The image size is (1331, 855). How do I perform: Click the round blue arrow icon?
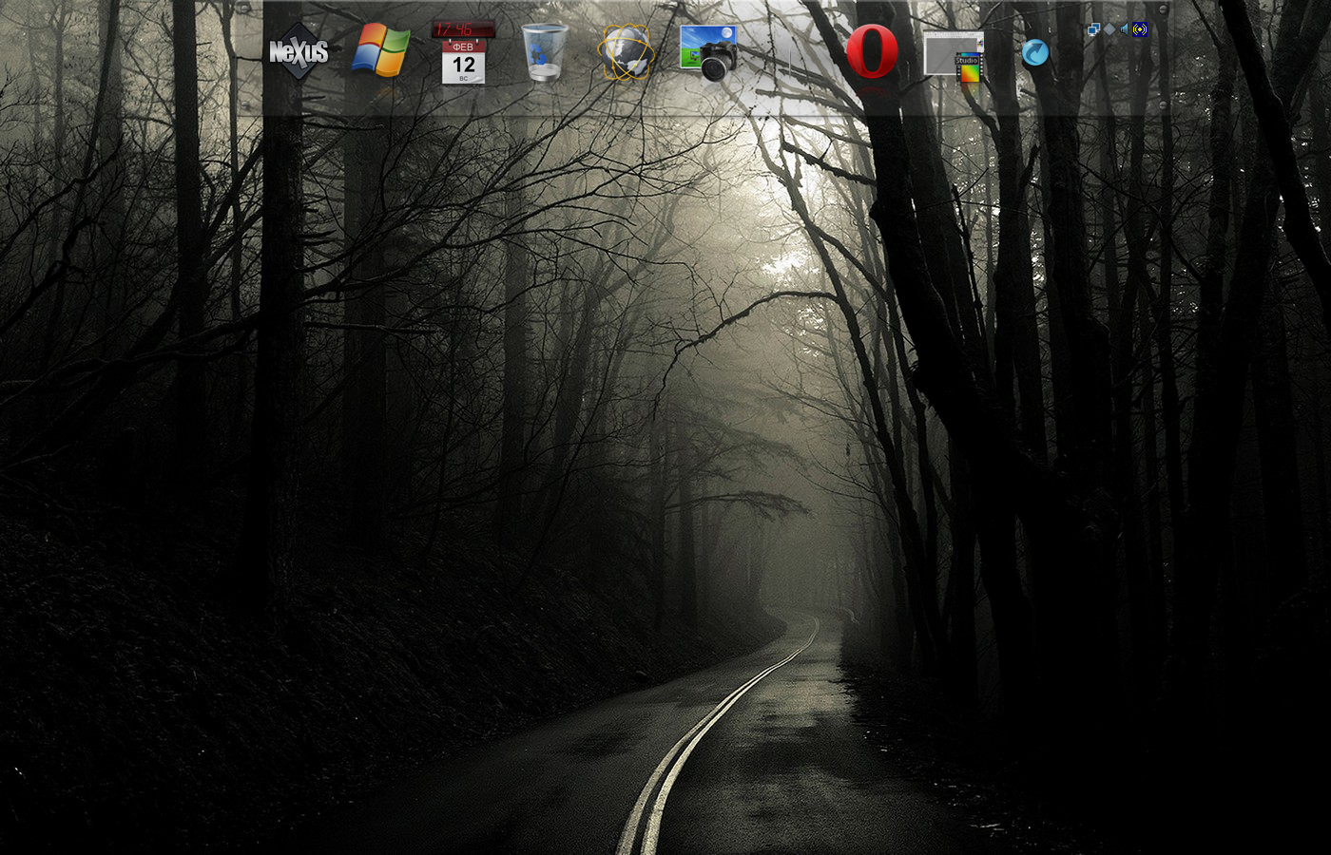pos(1035,52)
